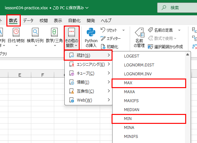The width and height of the screenshot is (197, 143).
Task: Switch to the 開発 ribbon tab
Action: pyautogui.click(x=91, y=20)
